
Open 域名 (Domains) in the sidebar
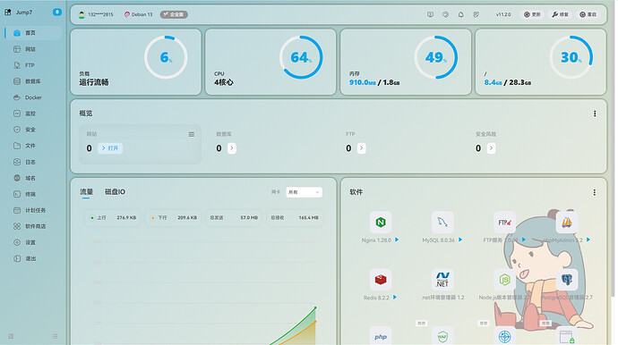(33, 178)
